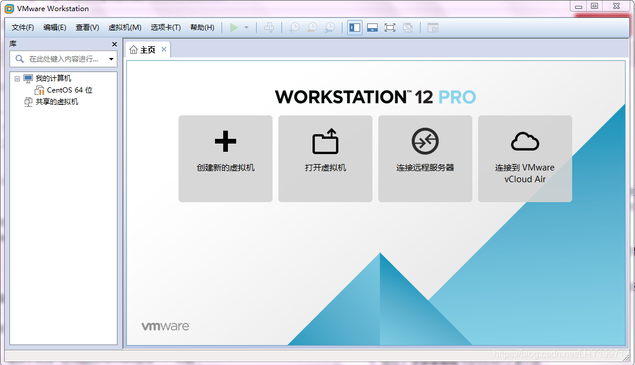Click the magnifier icon in library search

pyautogui.click(x=19, y=59)
